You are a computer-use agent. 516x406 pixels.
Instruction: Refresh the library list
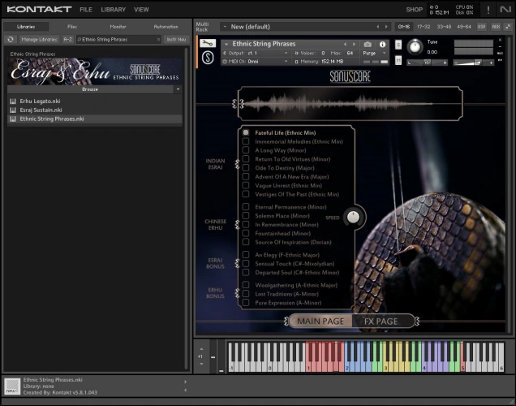tap(11, 39)
